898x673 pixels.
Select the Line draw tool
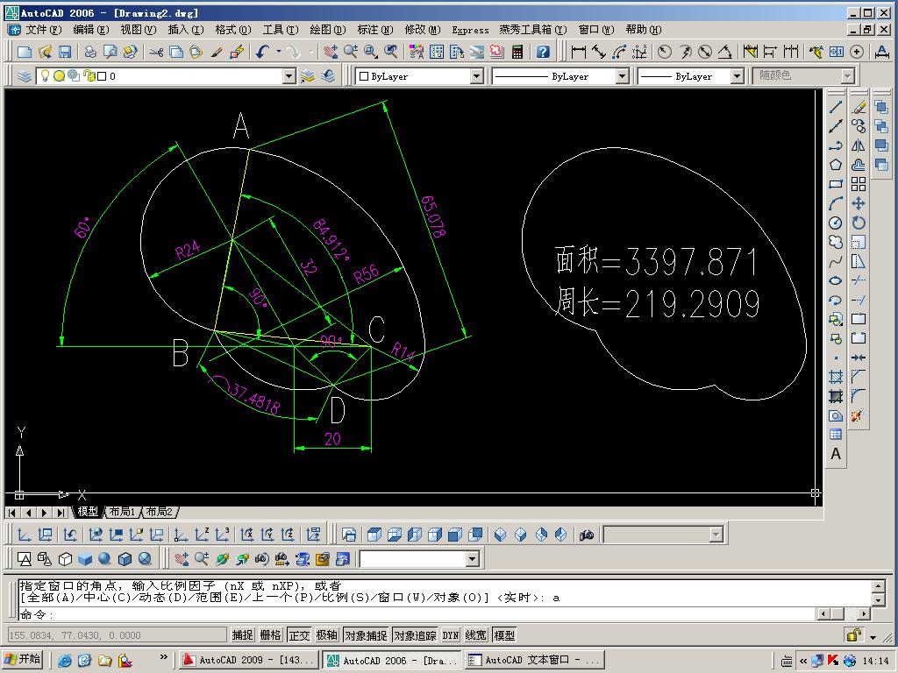tap(836, 107)
